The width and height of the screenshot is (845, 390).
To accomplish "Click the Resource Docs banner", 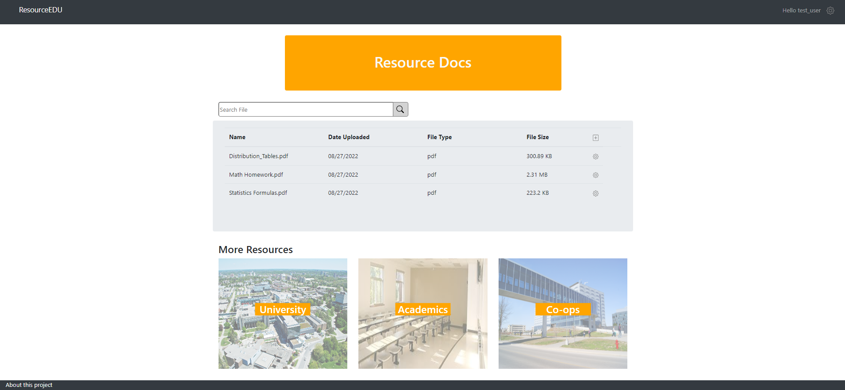I will coord(423,63).
